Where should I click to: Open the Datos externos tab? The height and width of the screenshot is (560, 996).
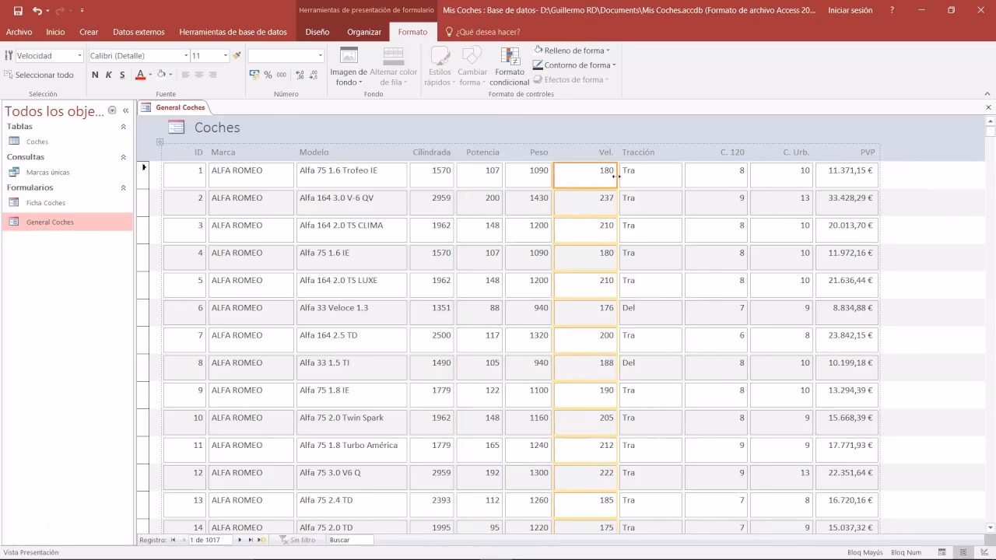pos(139,32)
